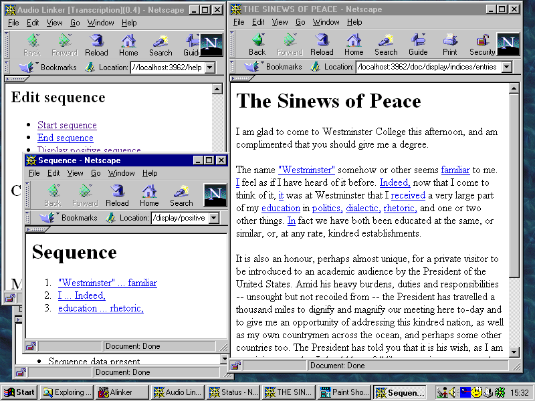This screenshot has height=401, width=535.
Task: Click the "Westminster" link in the speech text
Action: pyautogui.click(x=306, y=170)
